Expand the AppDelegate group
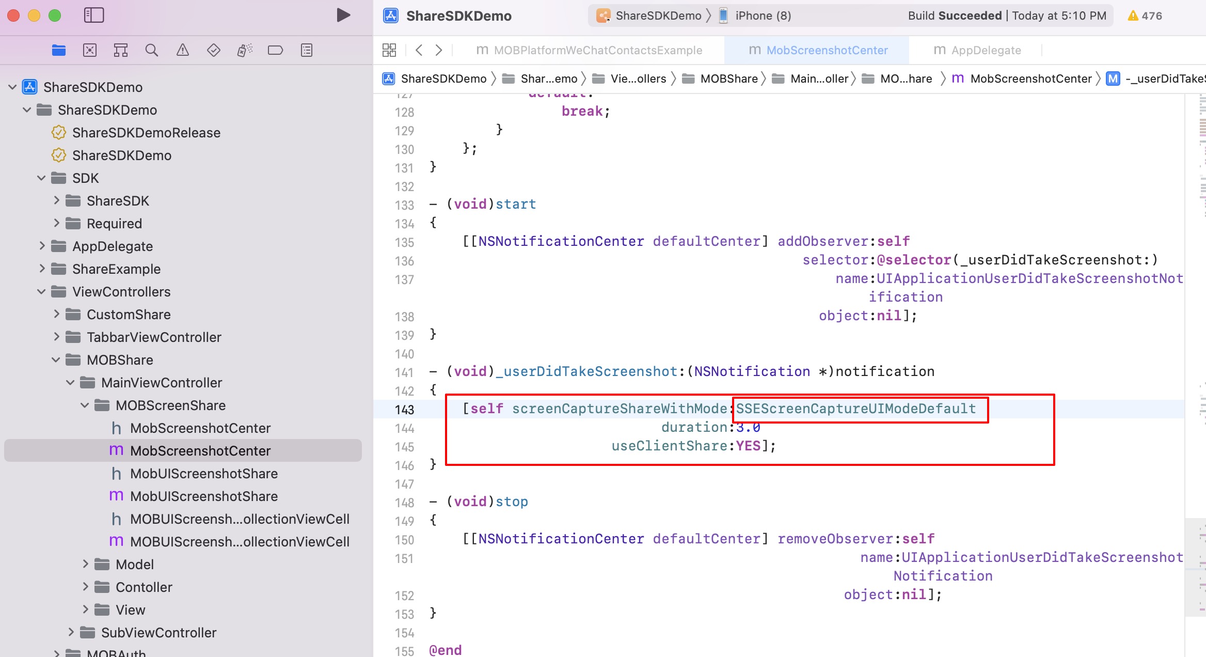The width and height of the screenshot is (1206, 657). click(x=42, y=246)
